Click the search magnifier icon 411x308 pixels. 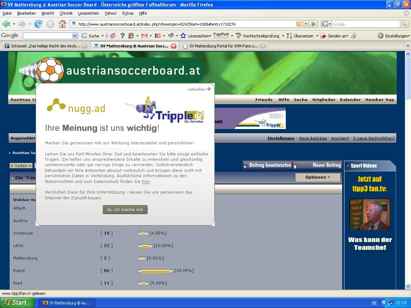[404, 24]
